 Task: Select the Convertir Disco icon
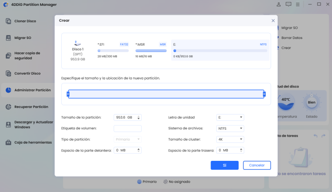click(x=8, y=73)
